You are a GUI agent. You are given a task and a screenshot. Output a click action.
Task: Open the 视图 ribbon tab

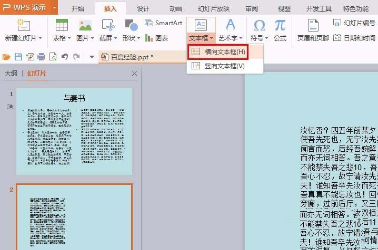(x=284, y=8)
